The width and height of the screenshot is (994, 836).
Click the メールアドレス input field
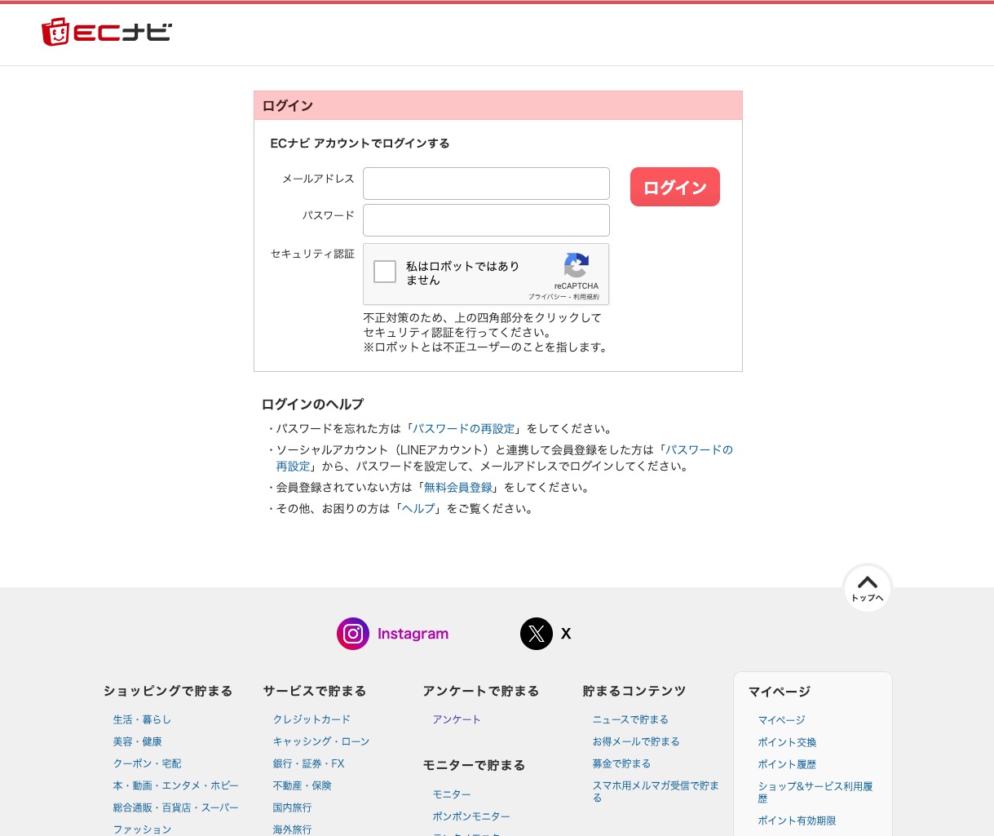tap(486, 183)
